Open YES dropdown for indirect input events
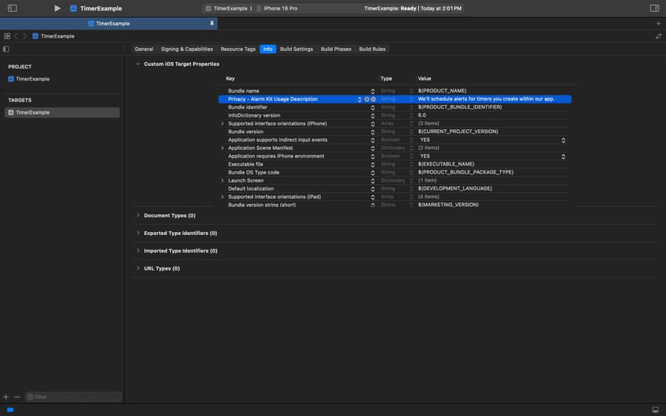This screenshot has height=416, width=666. pyautogui.click(x=563, y=140)
